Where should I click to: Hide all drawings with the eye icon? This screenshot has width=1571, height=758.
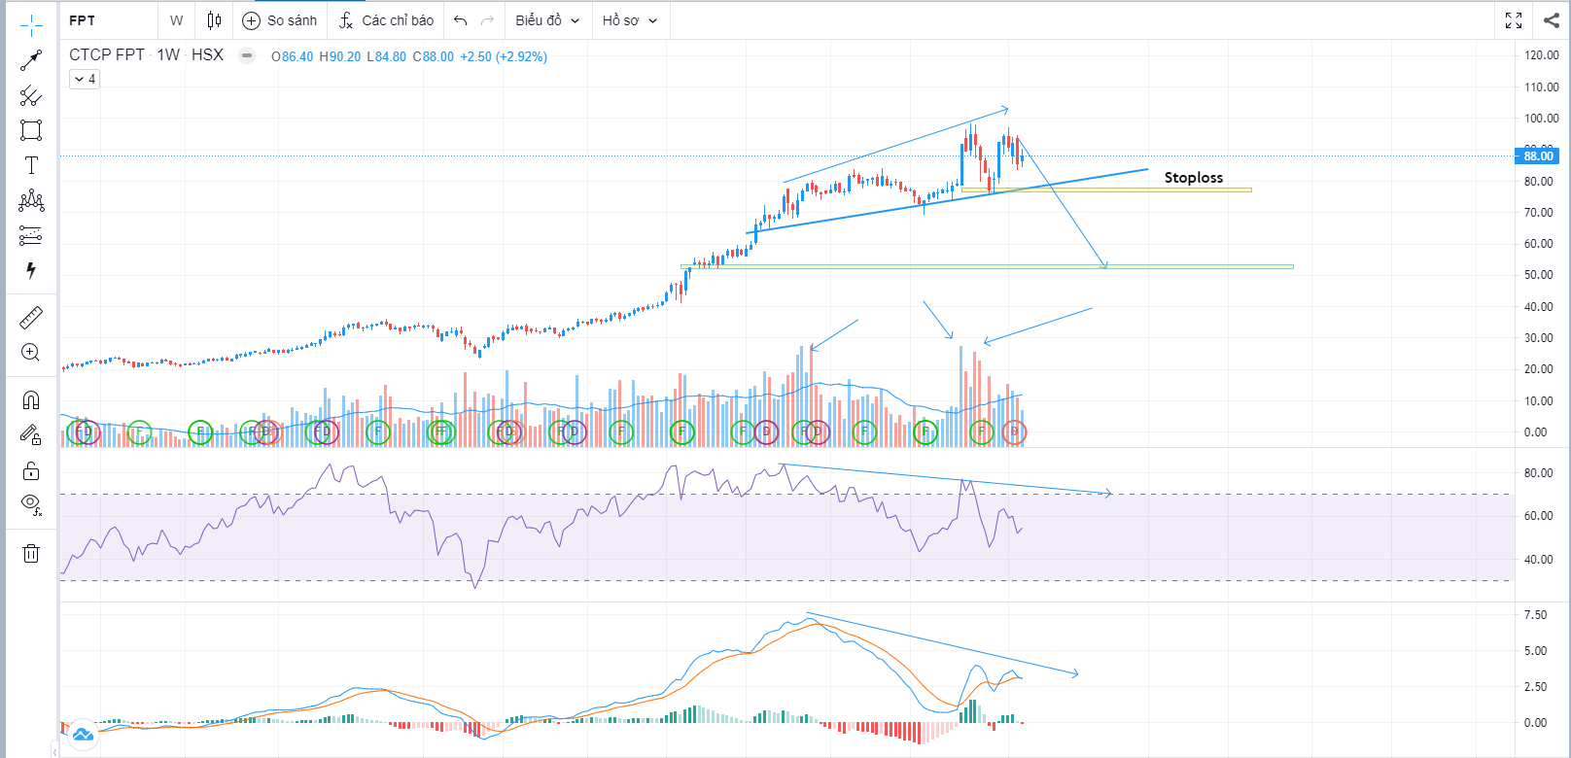tap(31, 504)
